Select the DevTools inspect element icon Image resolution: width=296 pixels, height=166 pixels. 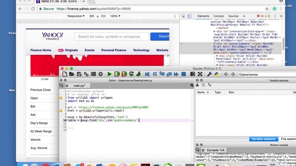click(183, 16)
